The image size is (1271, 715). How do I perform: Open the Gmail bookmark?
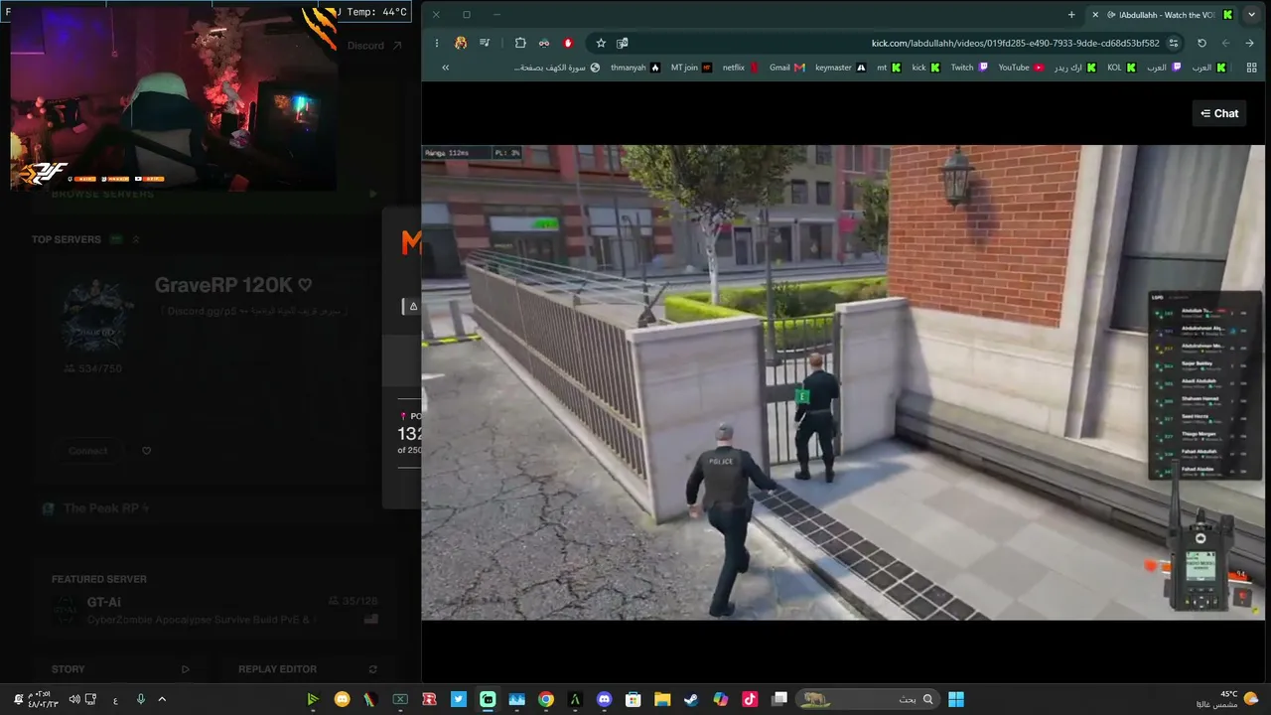[x=786, y=68]
